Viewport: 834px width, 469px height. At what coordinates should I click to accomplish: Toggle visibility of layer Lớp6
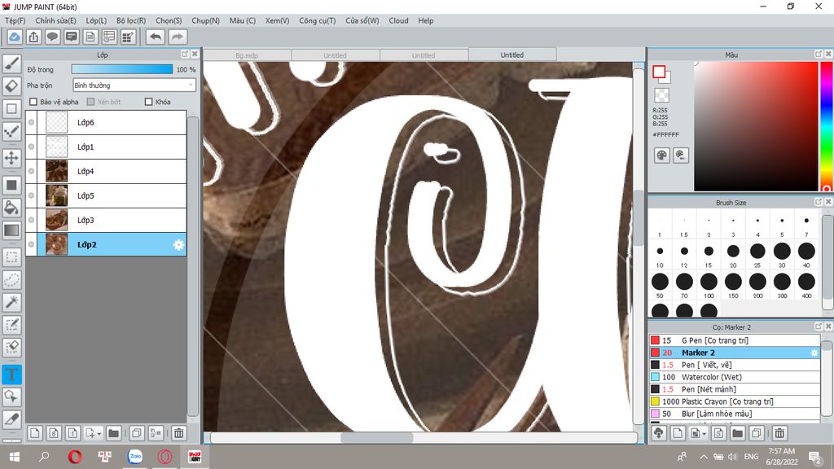point(32,122)
